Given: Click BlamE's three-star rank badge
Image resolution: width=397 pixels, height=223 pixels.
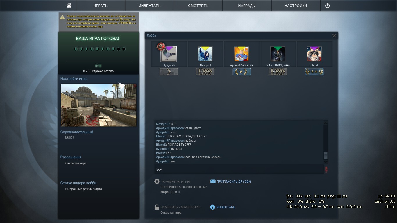Looking at the screenshot, I should click(x=314, y=72).
